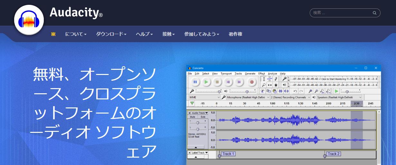Focus the 検索 search field
Screen dimensions: 396x165
pos(345,13)
